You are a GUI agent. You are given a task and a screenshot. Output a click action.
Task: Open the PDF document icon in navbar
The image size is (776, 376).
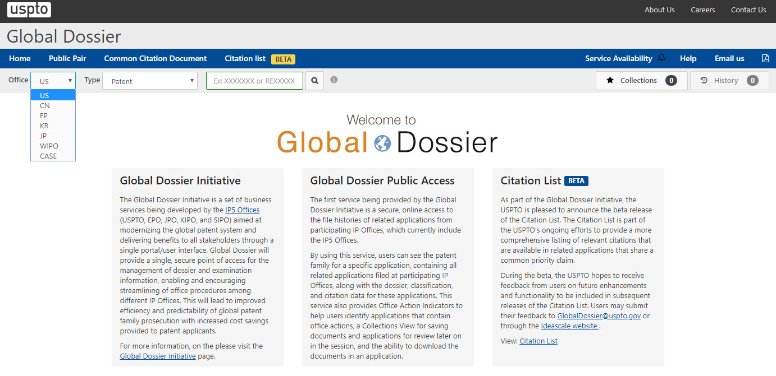point(765,58)
